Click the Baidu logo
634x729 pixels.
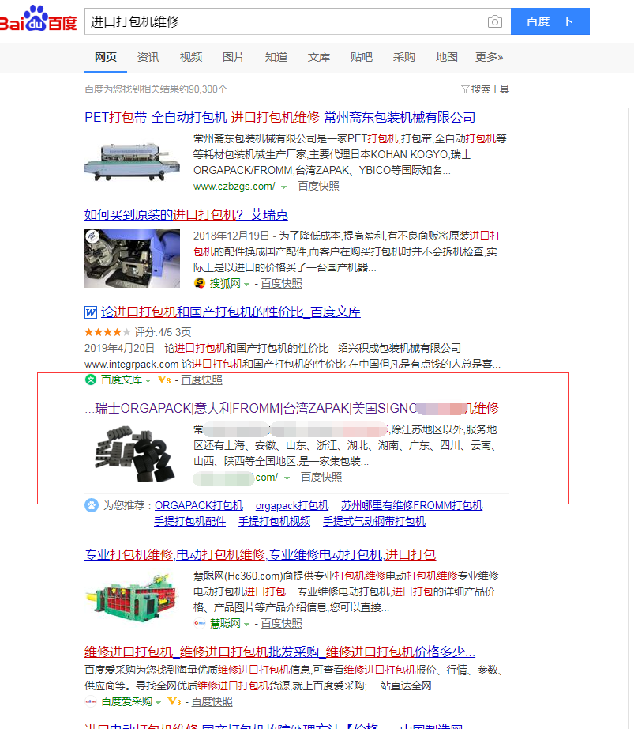click(x=38, y=20)
